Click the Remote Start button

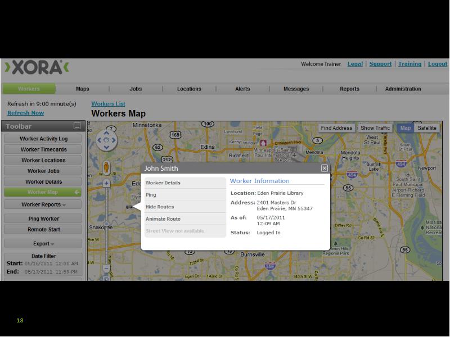pyautogui.click(x=43, y=230)
